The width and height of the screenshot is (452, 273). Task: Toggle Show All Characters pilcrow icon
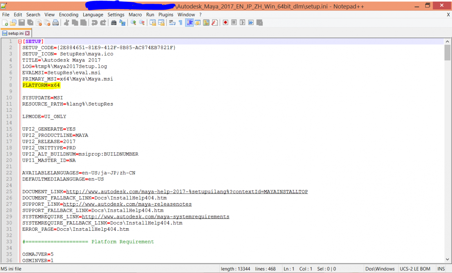tap(181, 23)
